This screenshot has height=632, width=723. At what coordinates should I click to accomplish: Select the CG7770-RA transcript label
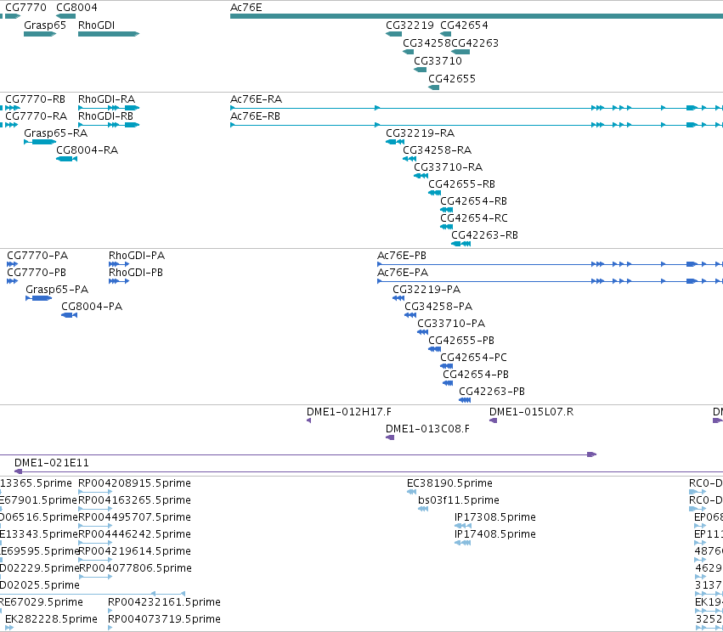pyautogui.click(x=36, y=116)
